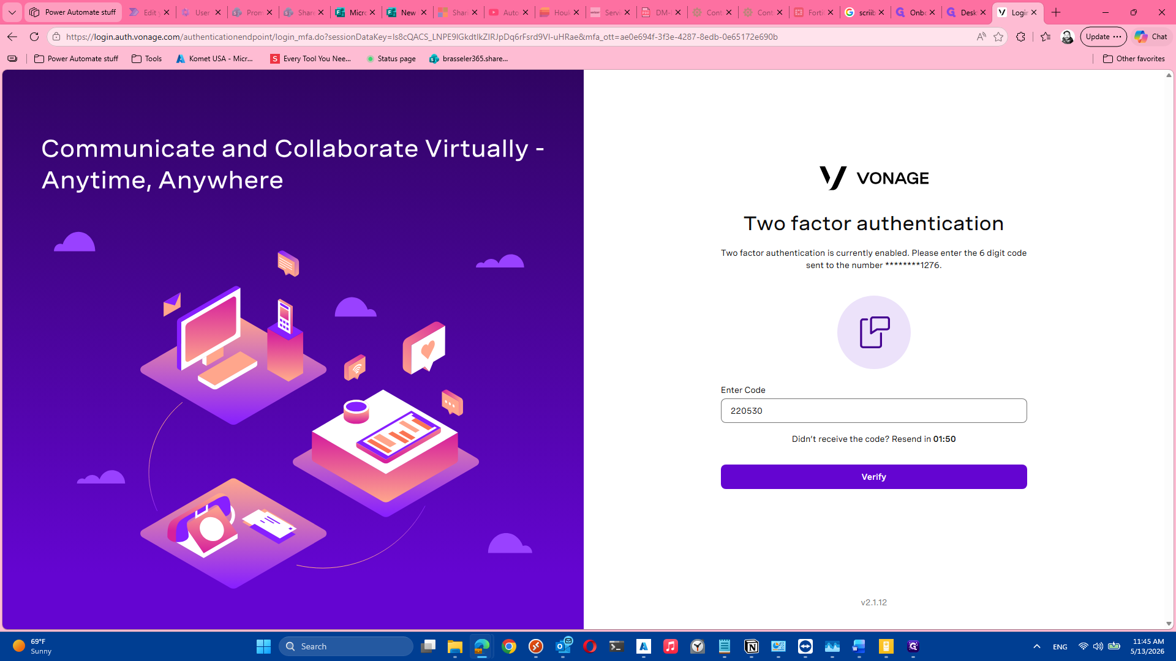Screen dimensions: 1176x661
Task: Click the v2.1.12 version text
Action: pos(874,602)
